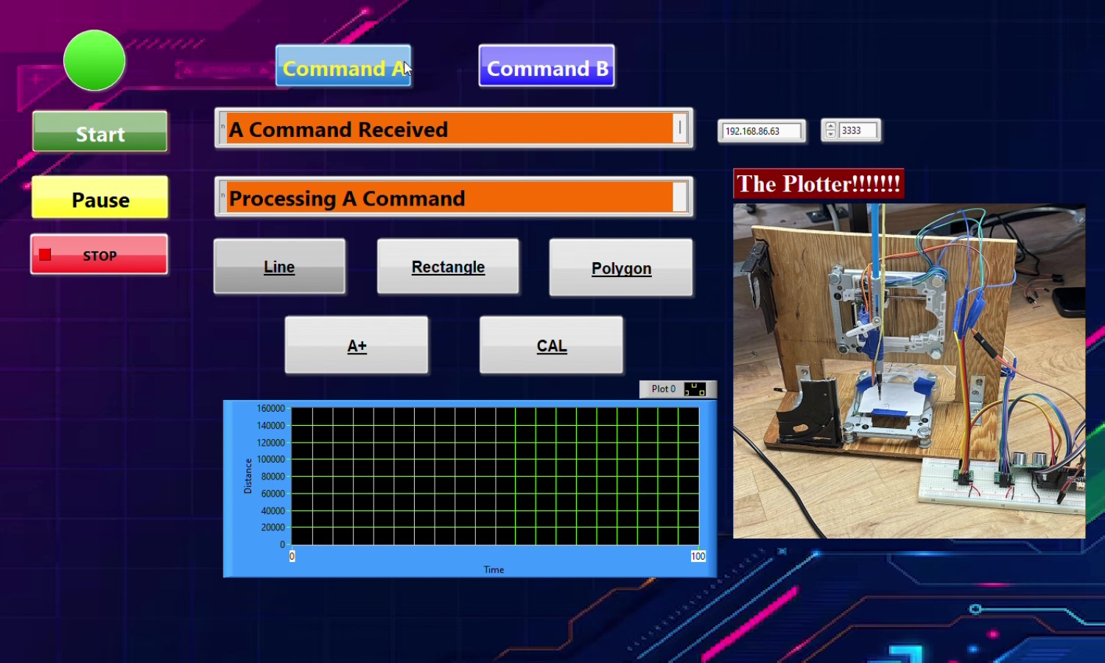Click the 'n' glyph beside Processing A Command

(x=222, y=195)
